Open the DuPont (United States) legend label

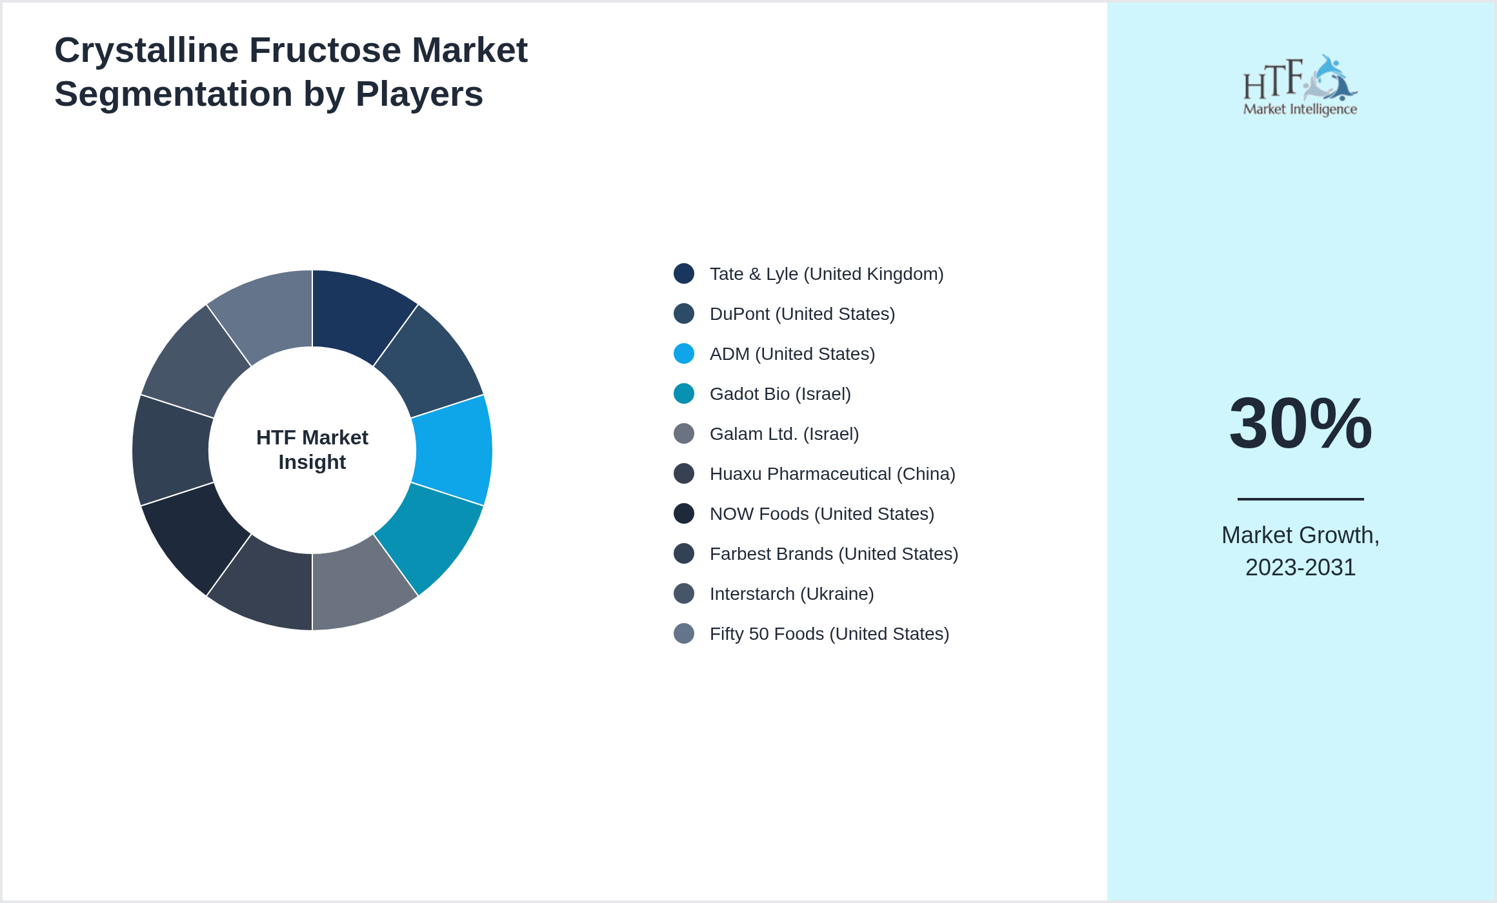tap(803, 314)
